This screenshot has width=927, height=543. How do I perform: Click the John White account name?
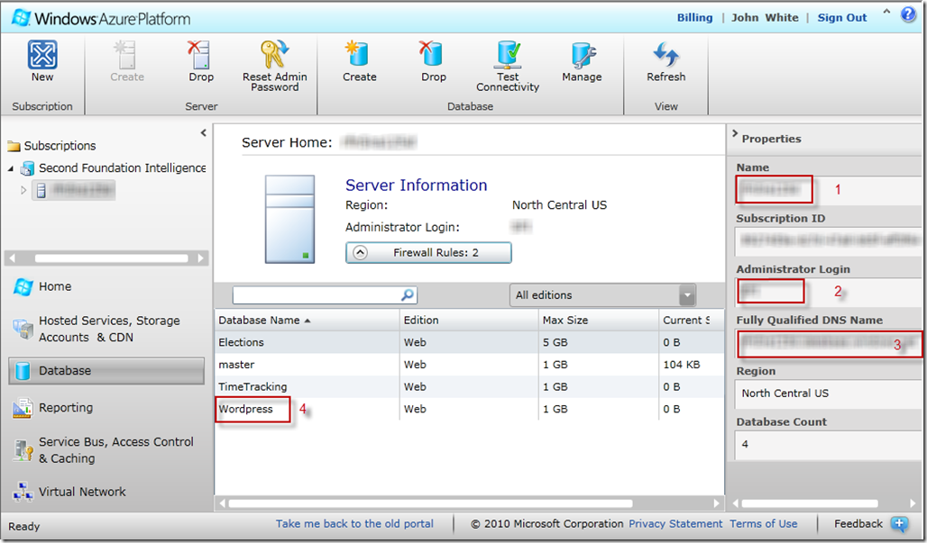click(765, 18)
